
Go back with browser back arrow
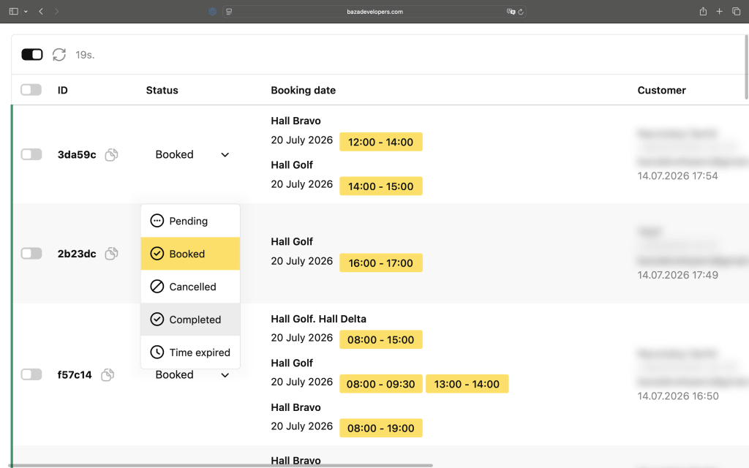[x=41, y=12]
